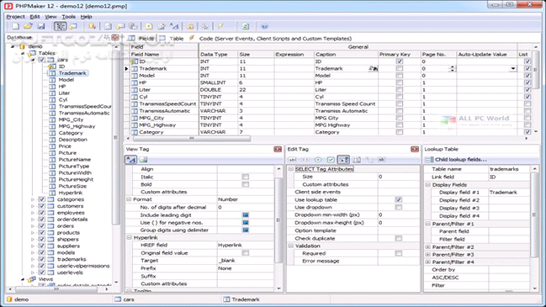Expand the categories table node
Image resolution: width=546 pixels, height=307 pixels.
(33, 199)
